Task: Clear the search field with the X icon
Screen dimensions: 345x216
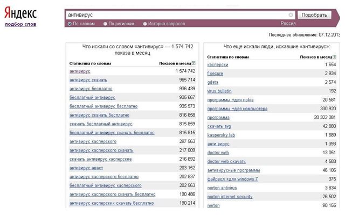Action: point(291,15)
